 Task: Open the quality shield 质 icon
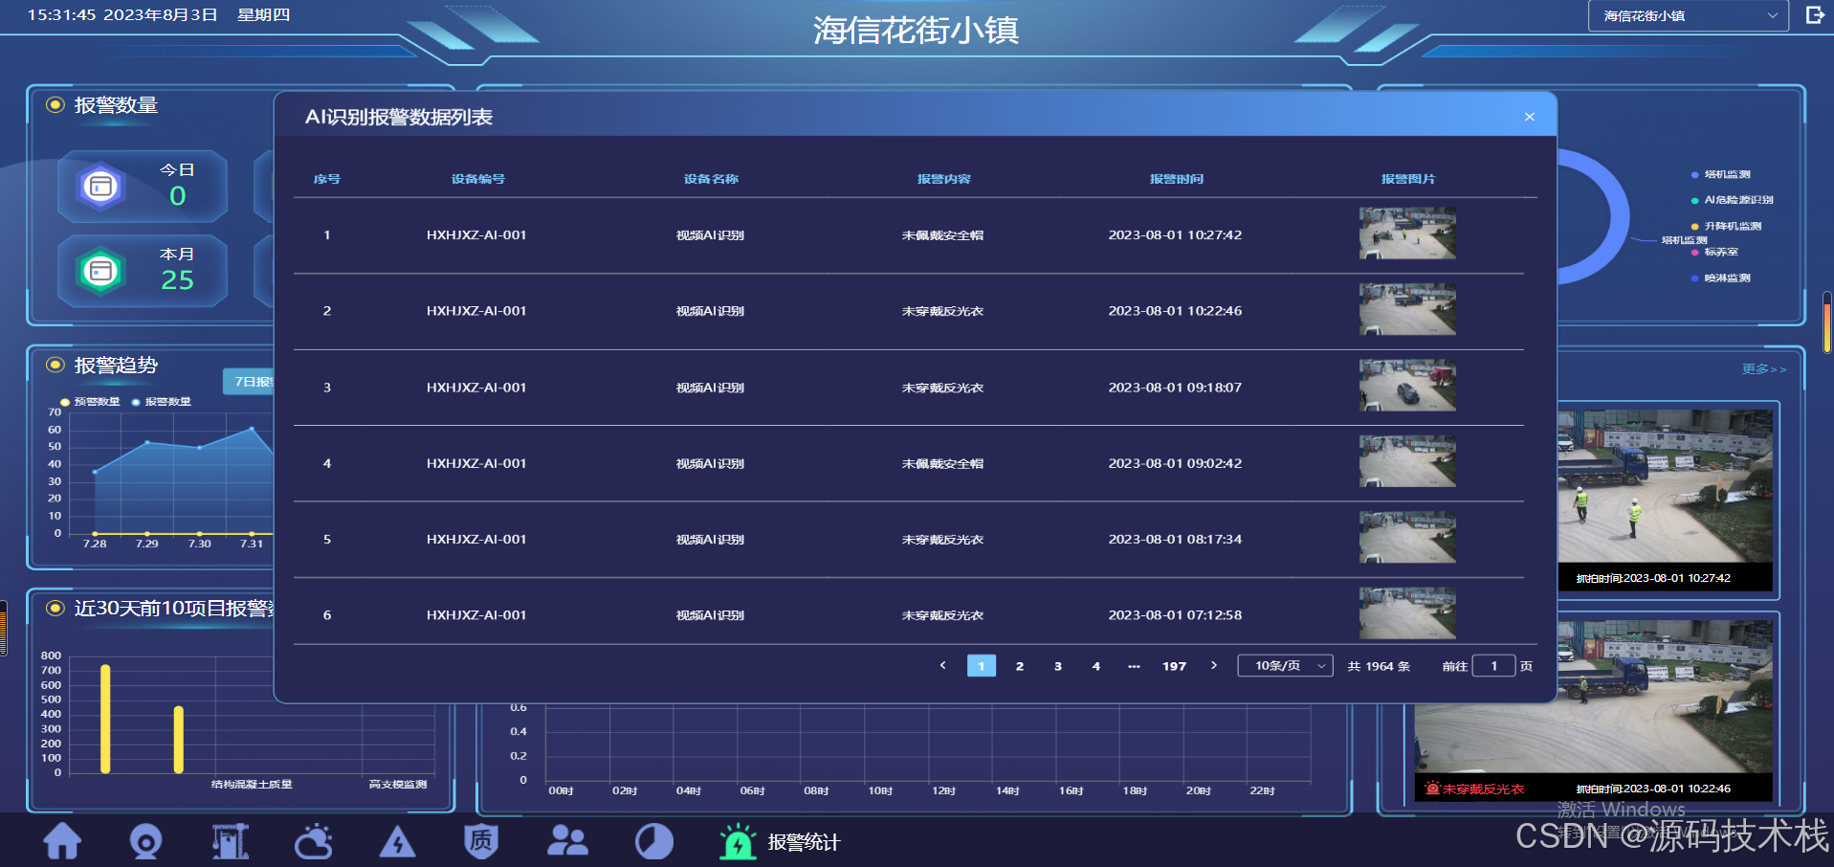481,841
